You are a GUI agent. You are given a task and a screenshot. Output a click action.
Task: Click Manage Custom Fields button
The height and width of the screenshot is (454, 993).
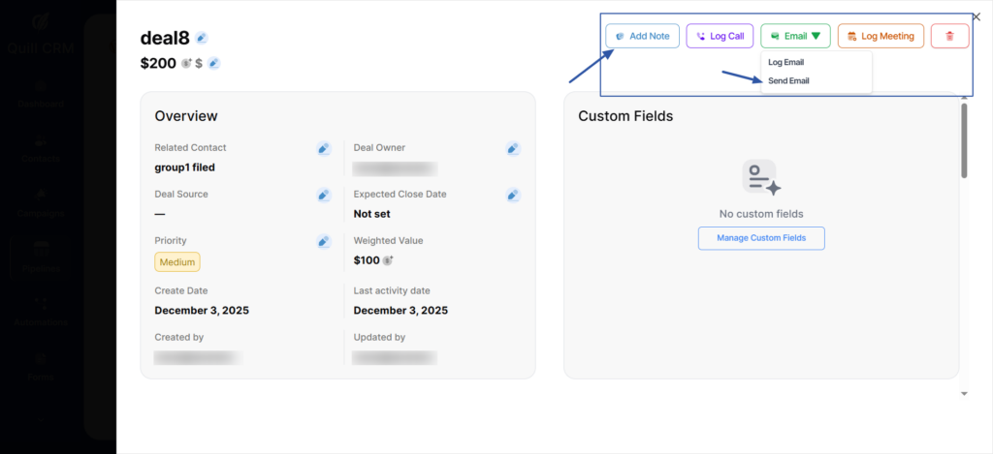(761, 238)
